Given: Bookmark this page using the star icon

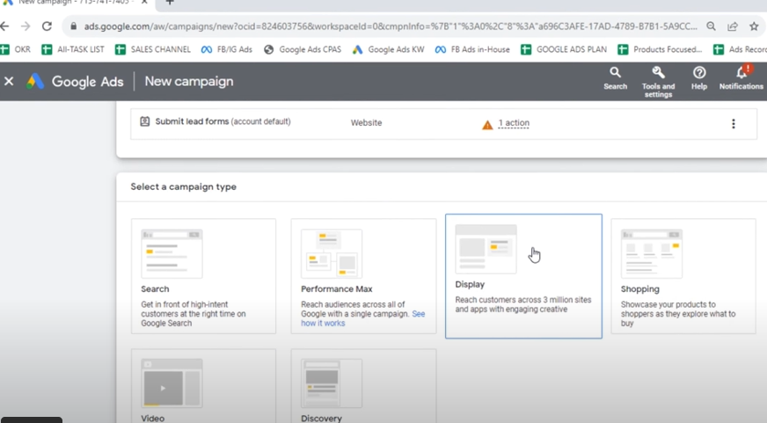Looking at the screenshot, I should [x=754, y=26].
